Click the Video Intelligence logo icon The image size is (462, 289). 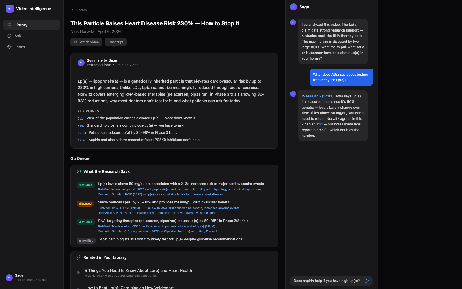click(10, 9)
